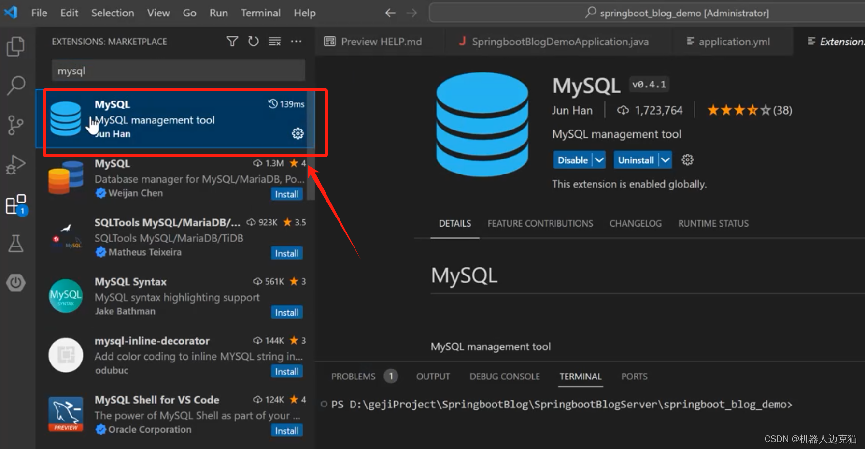The height and width of the screenshot is (449, 865).
Task: Open Views and More Actions ellipsis
Action: click(296, 42)
